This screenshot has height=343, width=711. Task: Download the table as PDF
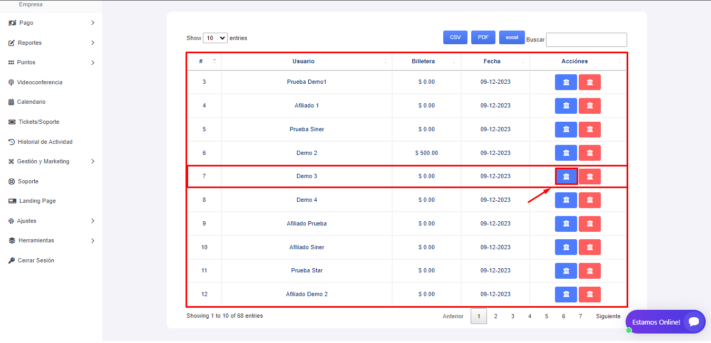[483, 37]
